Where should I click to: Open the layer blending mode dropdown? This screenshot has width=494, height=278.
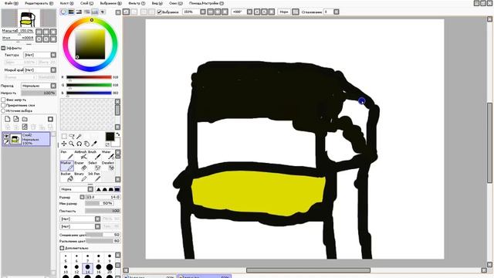pyautogui.click(x=39, y=86)
